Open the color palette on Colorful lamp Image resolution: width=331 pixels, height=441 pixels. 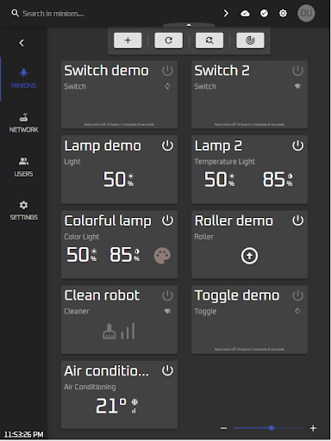point(162,255)
